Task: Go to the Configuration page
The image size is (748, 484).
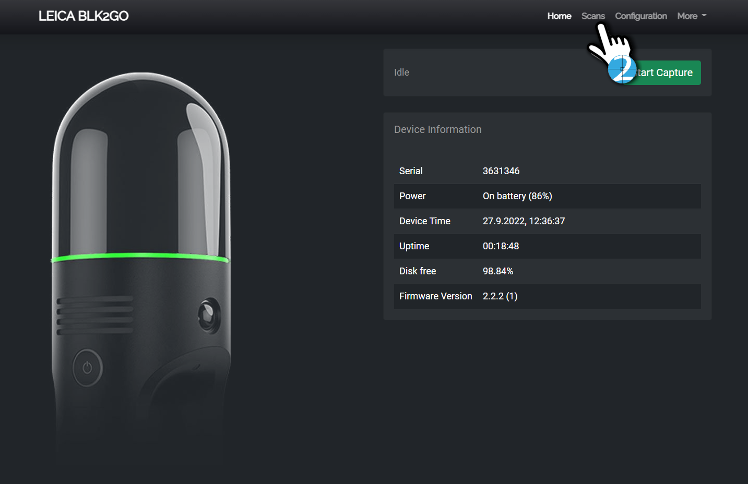Action: pos(640,16)
